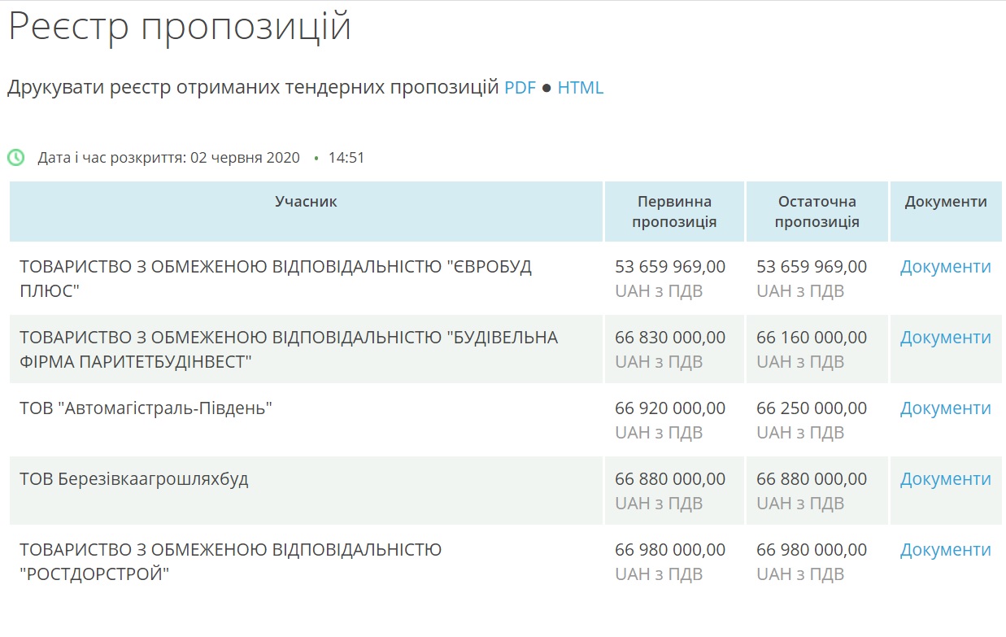
Task: Open Документи for РОСТДОРСТРОЙ
Action: coord(946,550)
